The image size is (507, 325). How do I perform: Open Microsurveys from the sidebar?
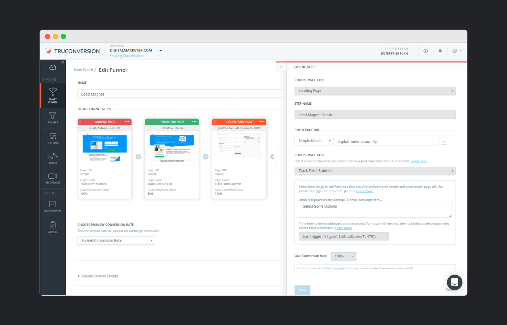click(x=53, y=207)
